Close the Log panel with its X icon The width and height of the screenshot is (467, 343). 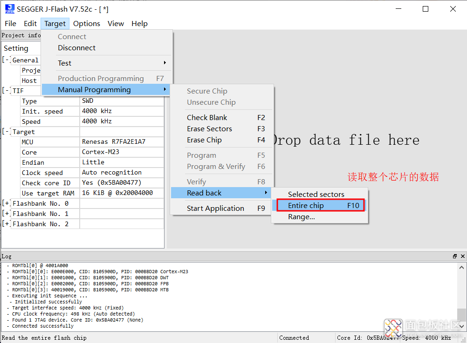click(462, 256)
